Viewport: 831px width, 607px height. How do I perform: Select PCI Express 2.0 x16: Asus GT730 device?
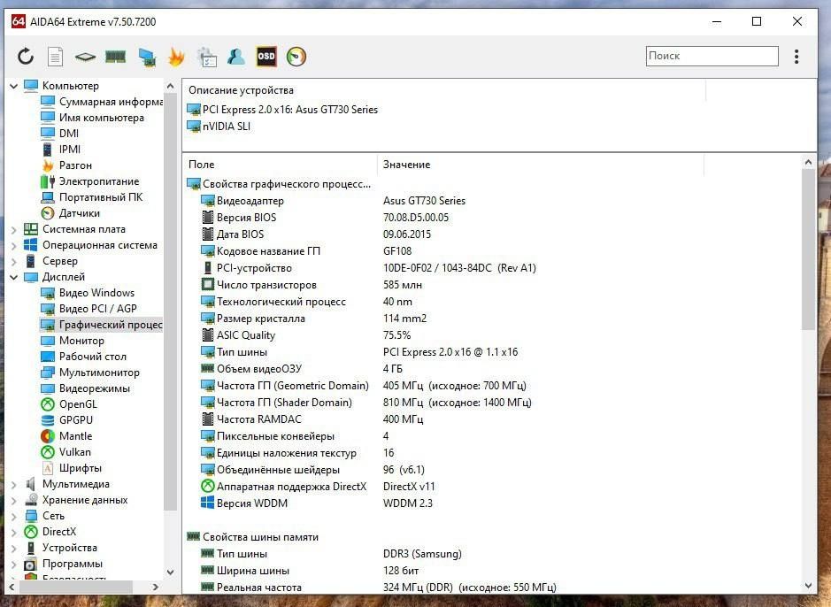coord(282,110)
